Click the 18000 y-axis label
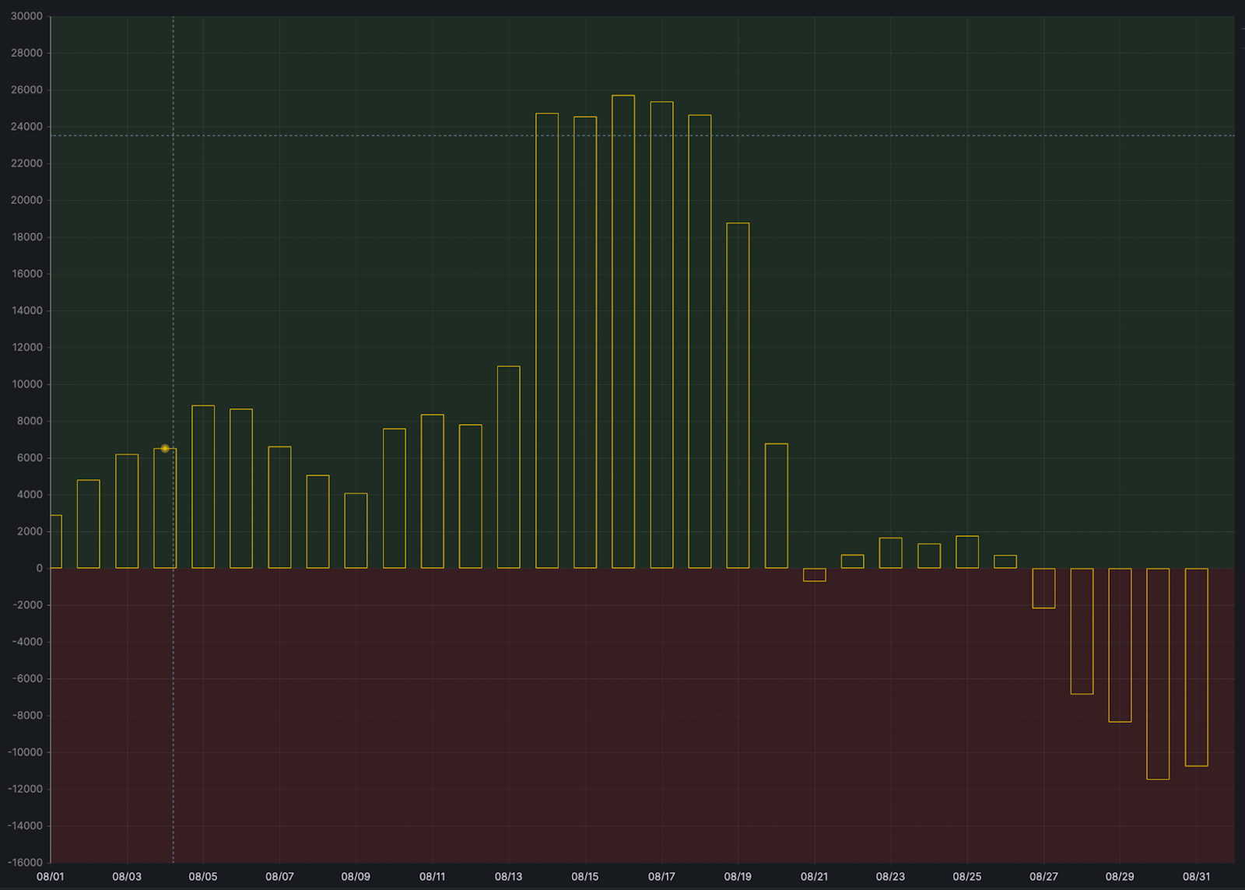This screenshot has width=1245, height=890. (x=26, y=237)
